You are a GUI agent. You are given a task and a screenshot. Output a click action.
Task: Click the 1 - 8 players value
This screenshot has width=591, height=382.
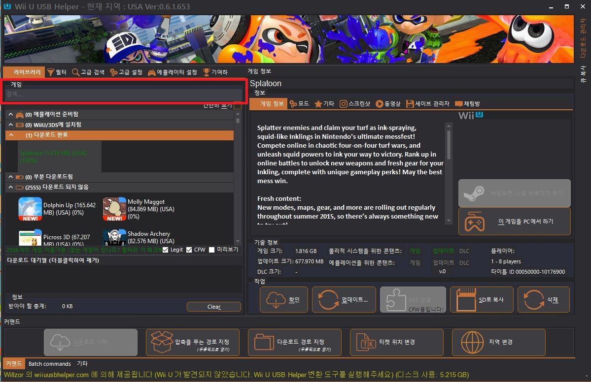click(x=506, y=261)
